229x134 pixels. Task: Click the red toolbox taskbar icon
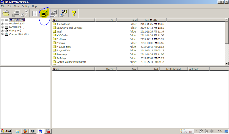tap(48, 131)
